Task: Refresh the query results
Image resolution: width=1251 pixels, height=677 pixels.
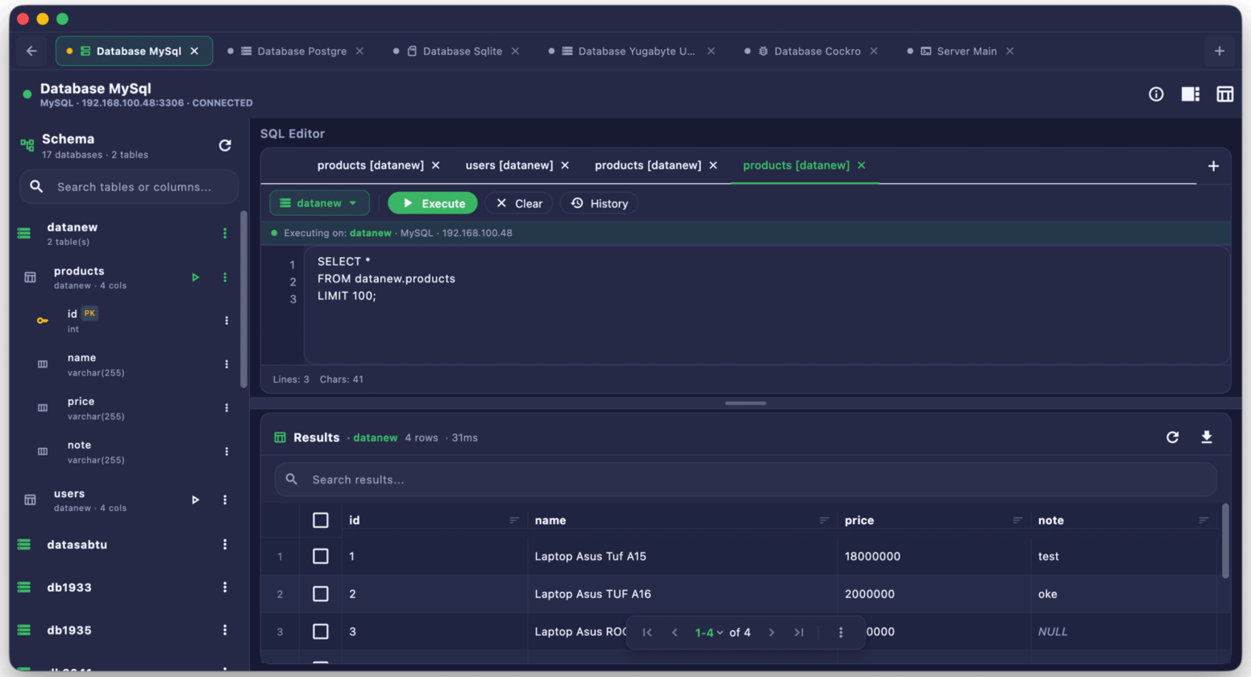Action: [x=1173, y=437]
